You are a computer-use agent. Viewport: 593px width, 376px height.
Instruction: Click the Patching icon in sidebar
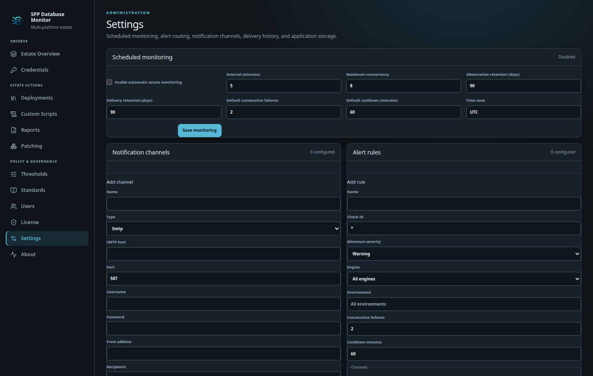pos(14,146)
